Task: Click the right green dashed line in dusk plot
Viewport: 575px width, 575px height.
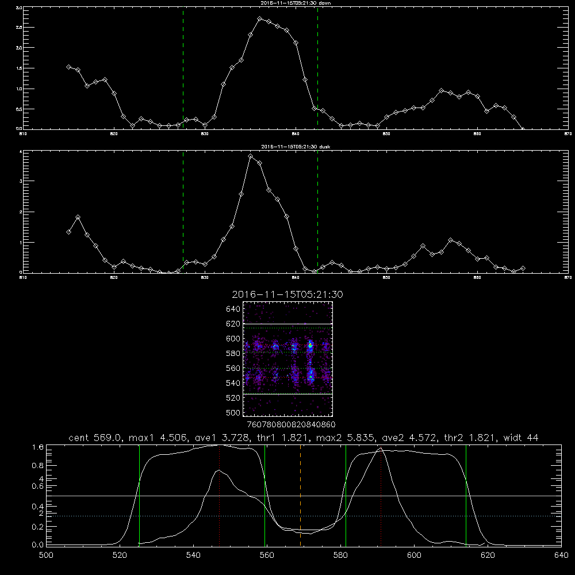Action: coord(317,212)
